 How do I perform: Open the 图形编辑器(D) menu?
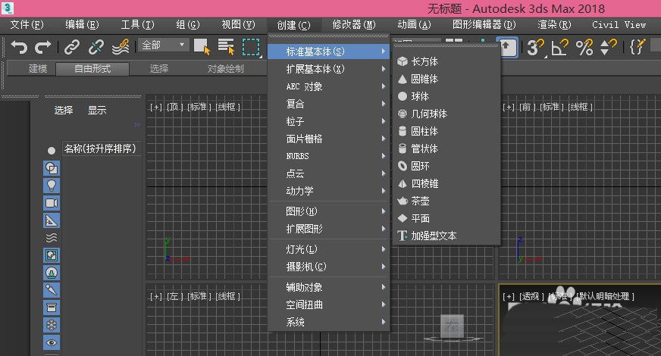(484, 25)
